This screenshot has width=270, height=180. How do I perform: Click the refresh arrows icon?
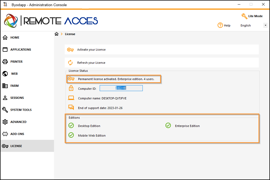pyautogui.click(x=70, y=63)
